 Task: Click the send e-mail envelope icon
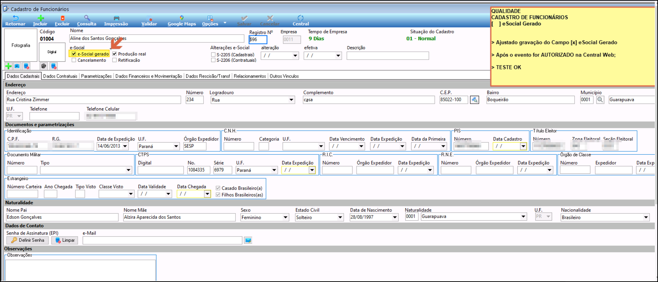pos(248,240)
